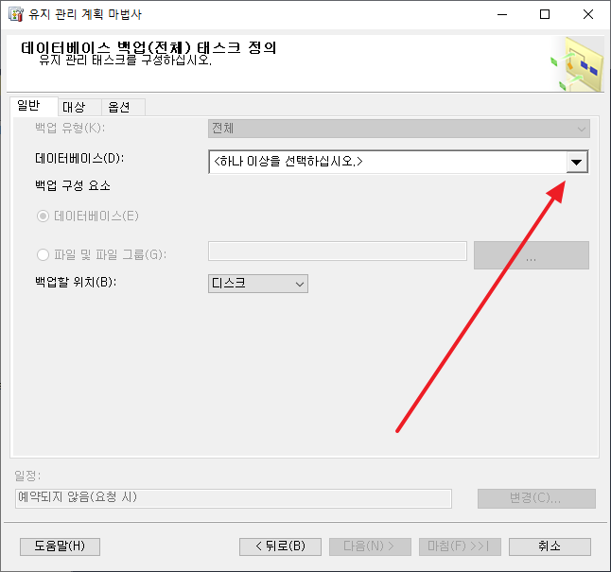611x572 pixels.
Task: Select the 파일 및 파일 그룹(G) radio button
Action: tap(43, 255)
